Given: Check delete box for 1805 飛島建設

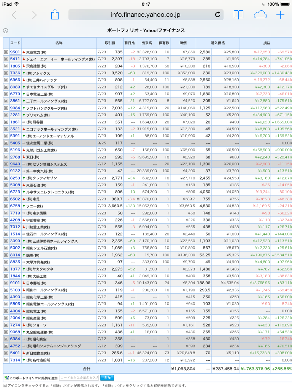Looking at the screenshot, I should click(6, 66).
